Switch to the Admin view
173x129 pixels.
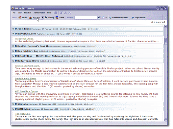coord(60,18)
